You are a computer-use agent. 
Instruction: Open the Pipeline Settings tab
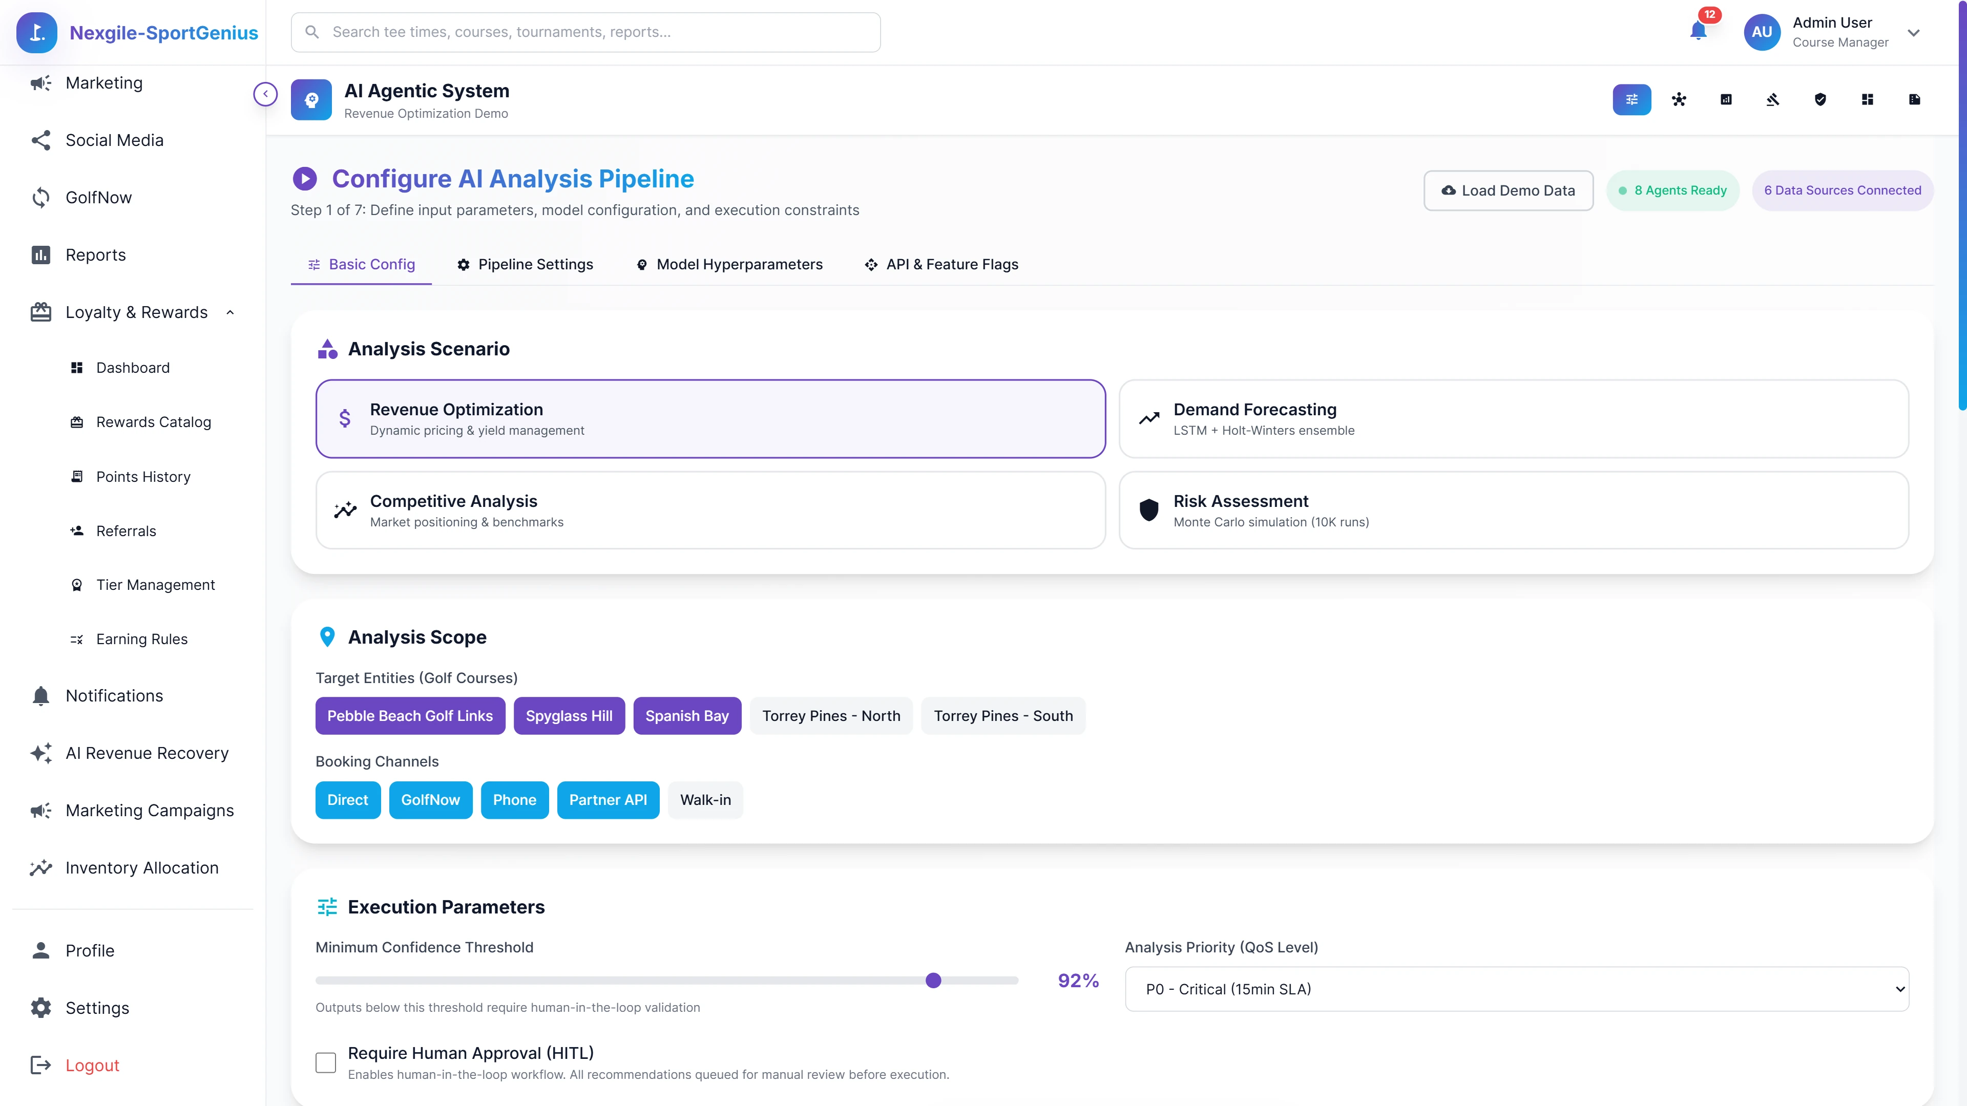coord(525,264)
